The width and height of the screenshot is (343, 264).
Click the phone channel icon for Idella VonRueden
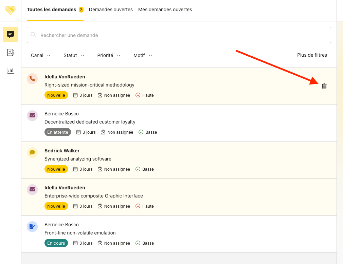[x=32, y=79]
